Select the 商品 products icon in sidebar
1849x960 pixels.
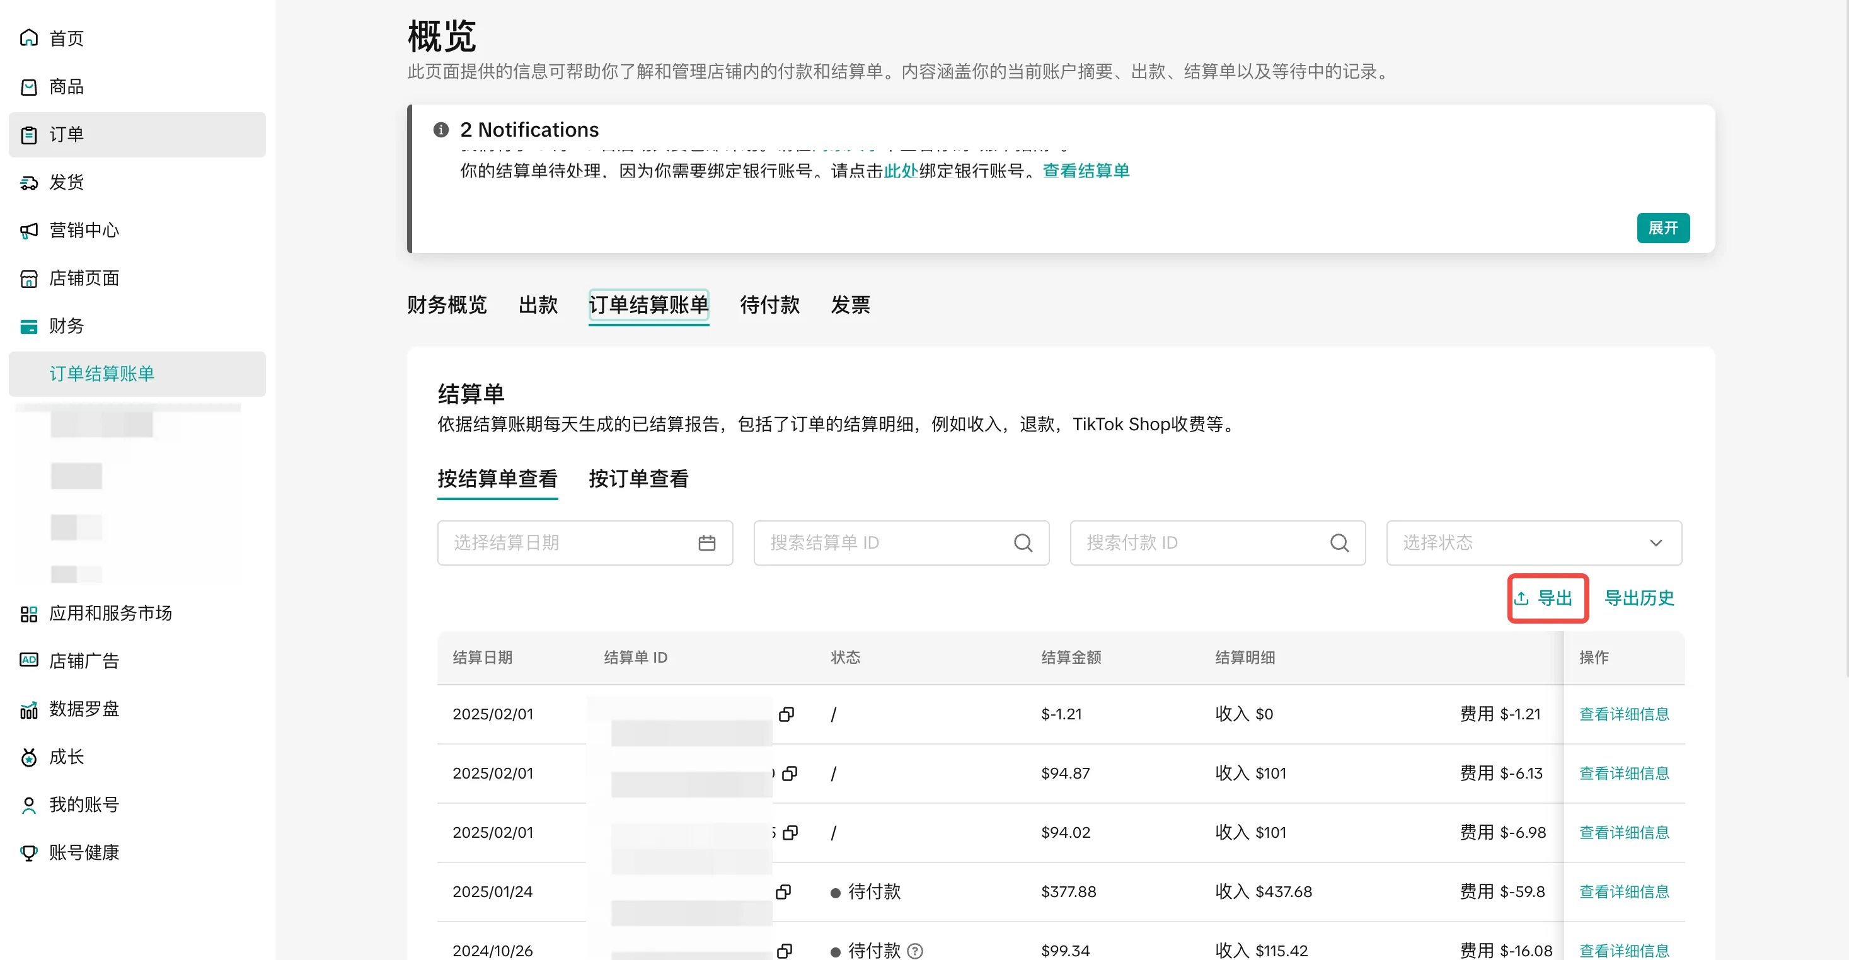66,86
